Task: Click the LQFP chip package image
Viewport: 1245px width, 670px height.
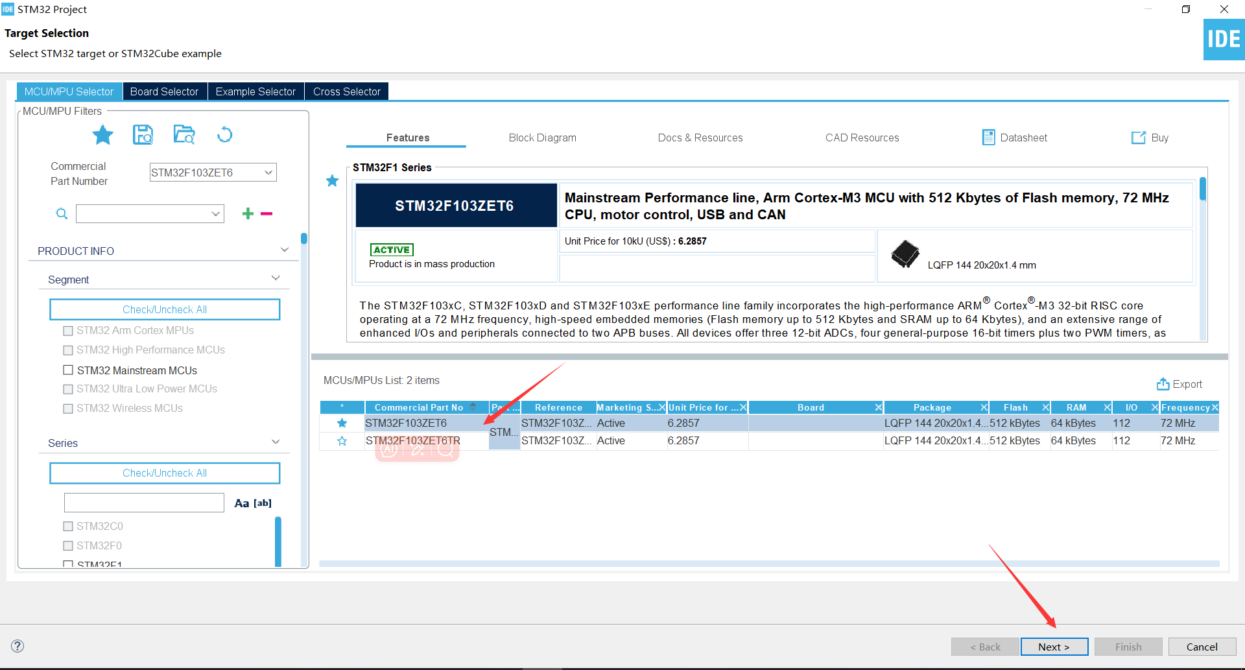Action: (905, 254)
